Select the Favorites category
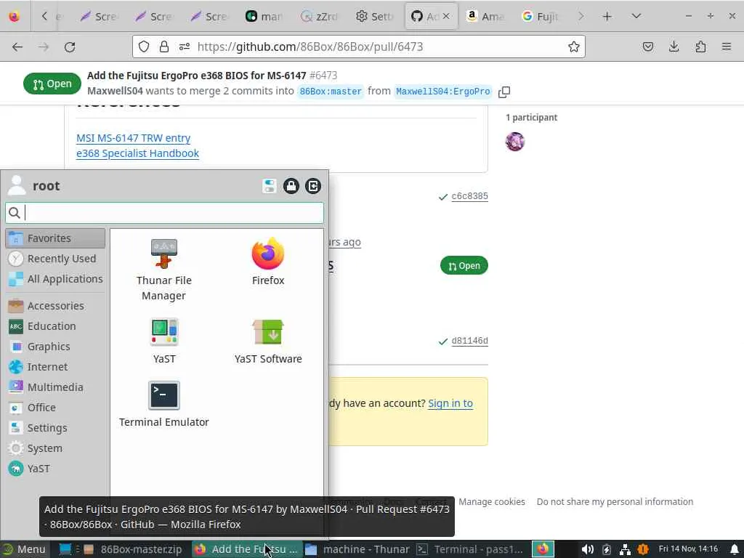 [x=55, y=238]
